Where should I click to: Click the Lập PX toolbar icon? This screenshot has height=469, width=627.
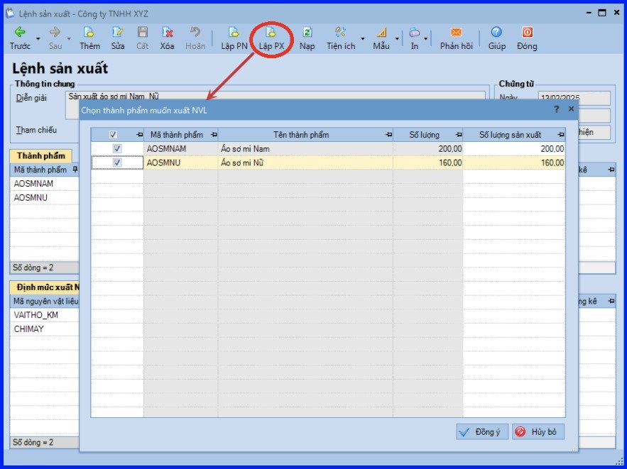(271, 33)
